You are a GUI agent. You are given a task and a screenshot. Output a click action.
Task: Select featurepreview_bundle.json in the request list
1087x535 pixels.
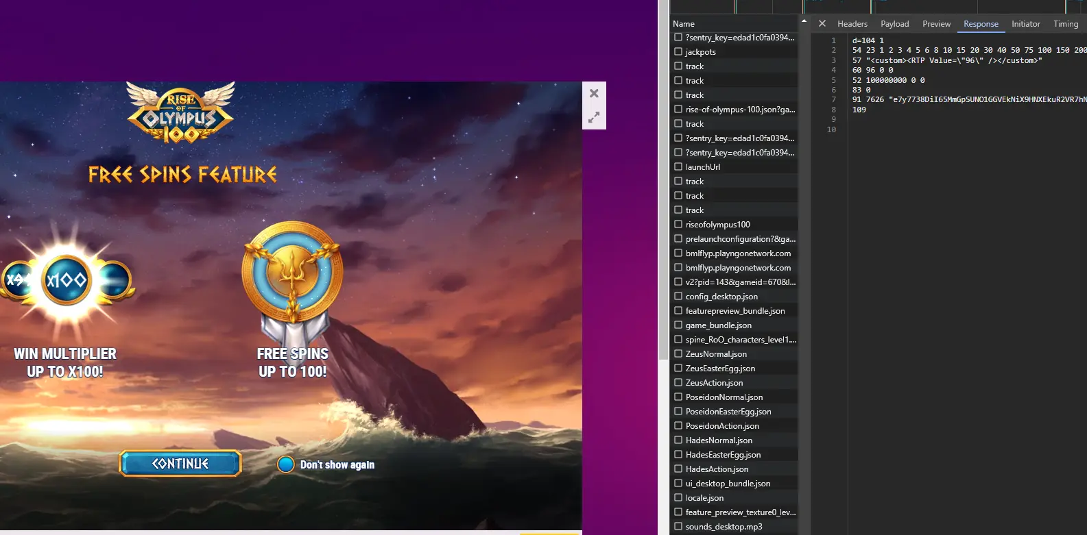coord(734,310)
